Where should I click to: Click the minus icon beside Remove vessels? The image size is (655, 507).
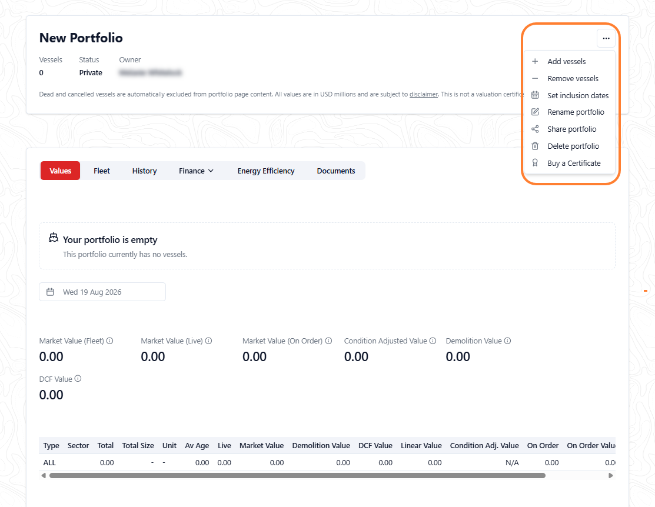(535, 78)
